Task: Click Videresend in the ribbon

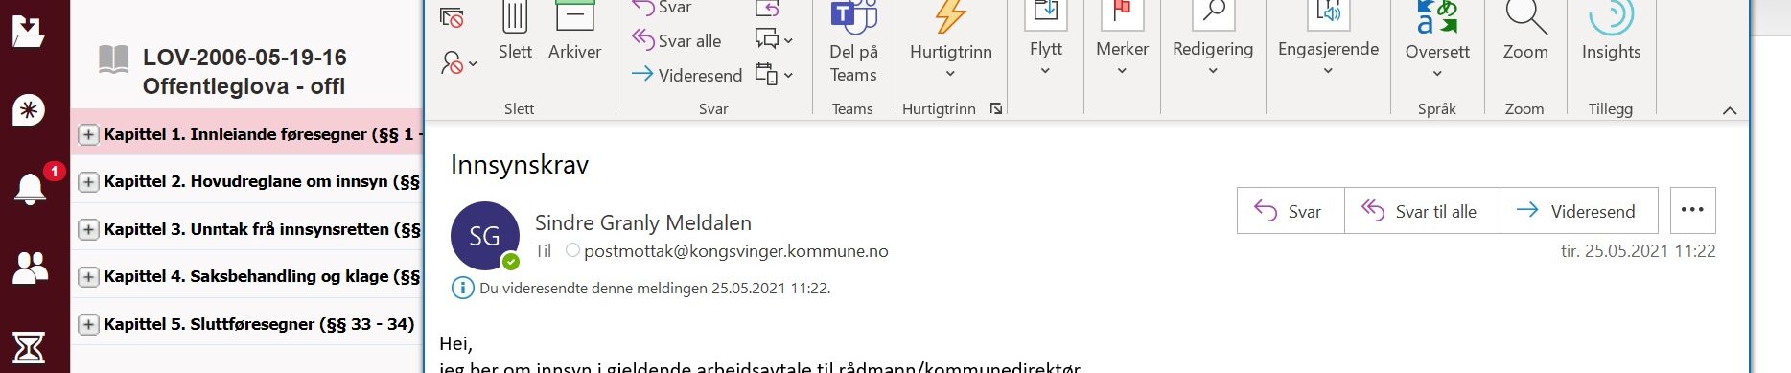Action: pos(686,75)
